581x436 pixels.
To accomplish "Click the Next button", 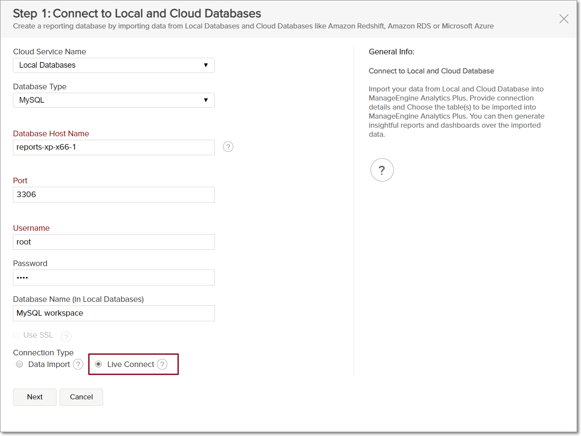I will pos(35,397).
